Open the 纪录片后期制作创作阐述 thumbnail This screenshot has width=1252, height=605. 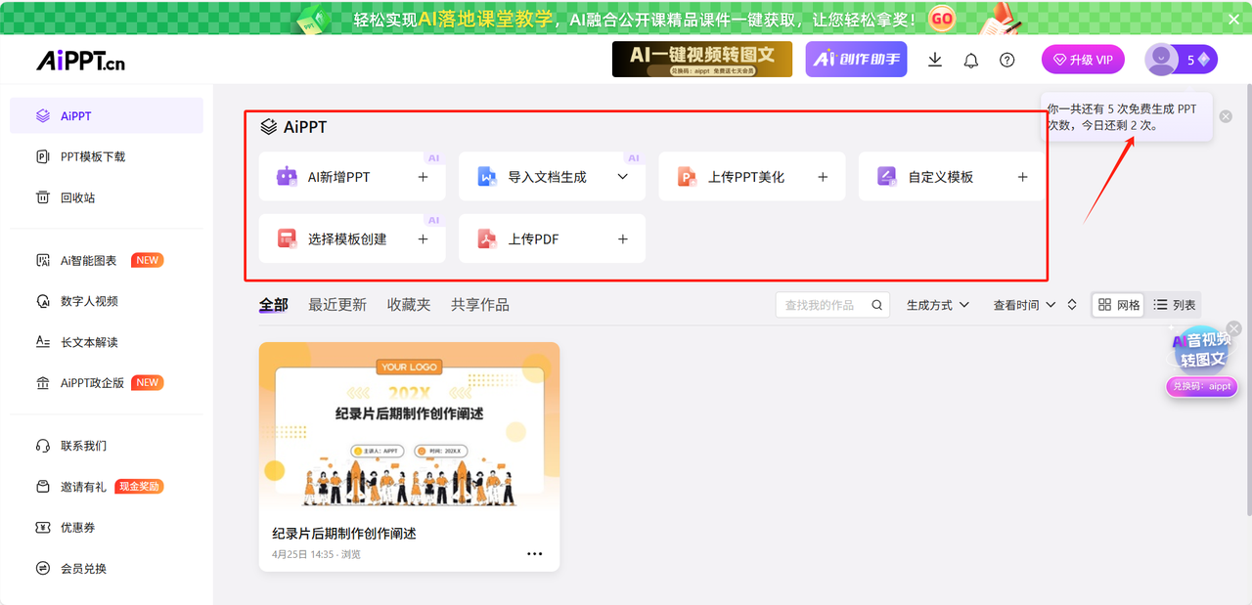(x=409, y=428)
